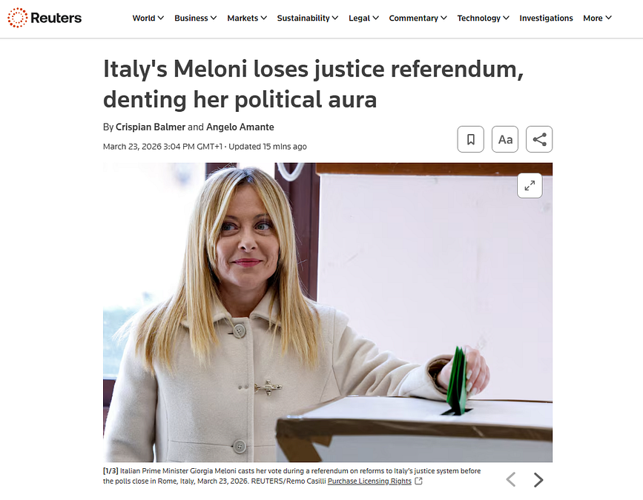Open the Markets dropdown
This screenshot has width=643, height=500.
point(247,18)
